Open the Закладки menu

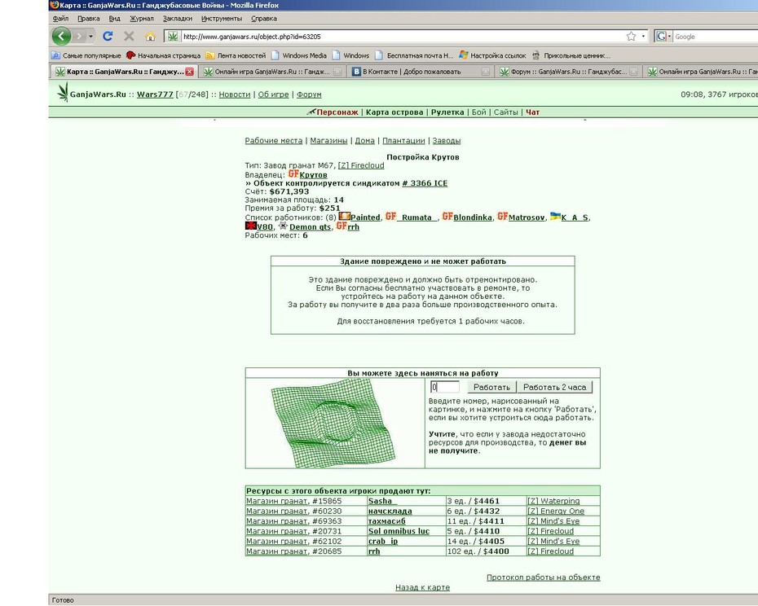pyautogui.click(x=178, y=19)
